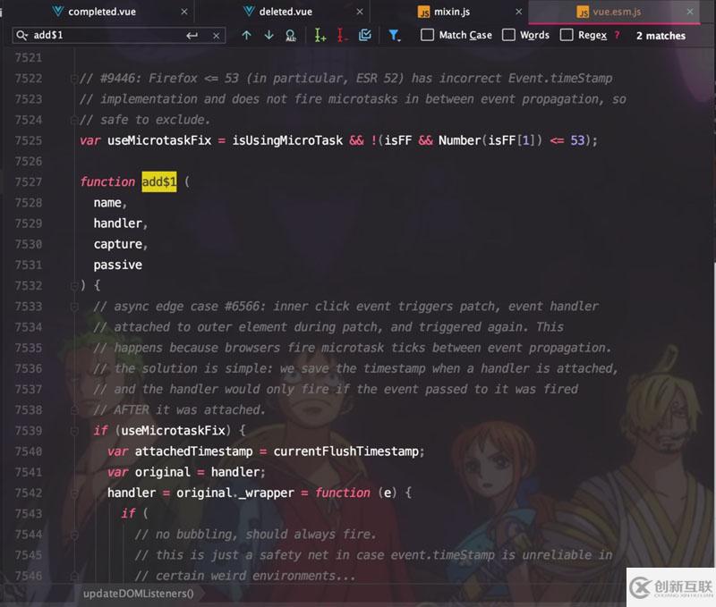Jump to the next search match
Image resolution: width=716 pixels, height=607 pixels.
268,36
